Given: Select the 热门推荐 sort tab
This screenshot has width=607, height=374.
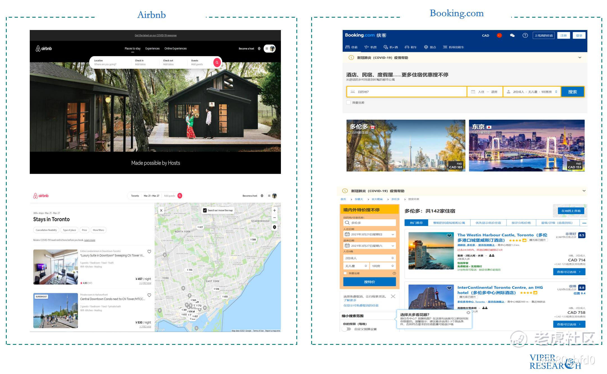Looking at the screenshot, I should tap(416, 223).
